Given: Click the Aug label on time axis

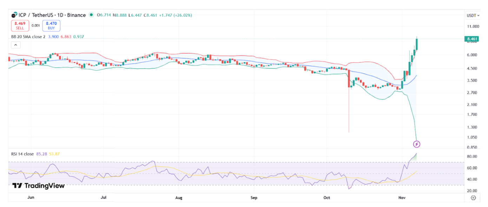Looking at the screenshot, I should pyautogui.click(x=179, y=198).
